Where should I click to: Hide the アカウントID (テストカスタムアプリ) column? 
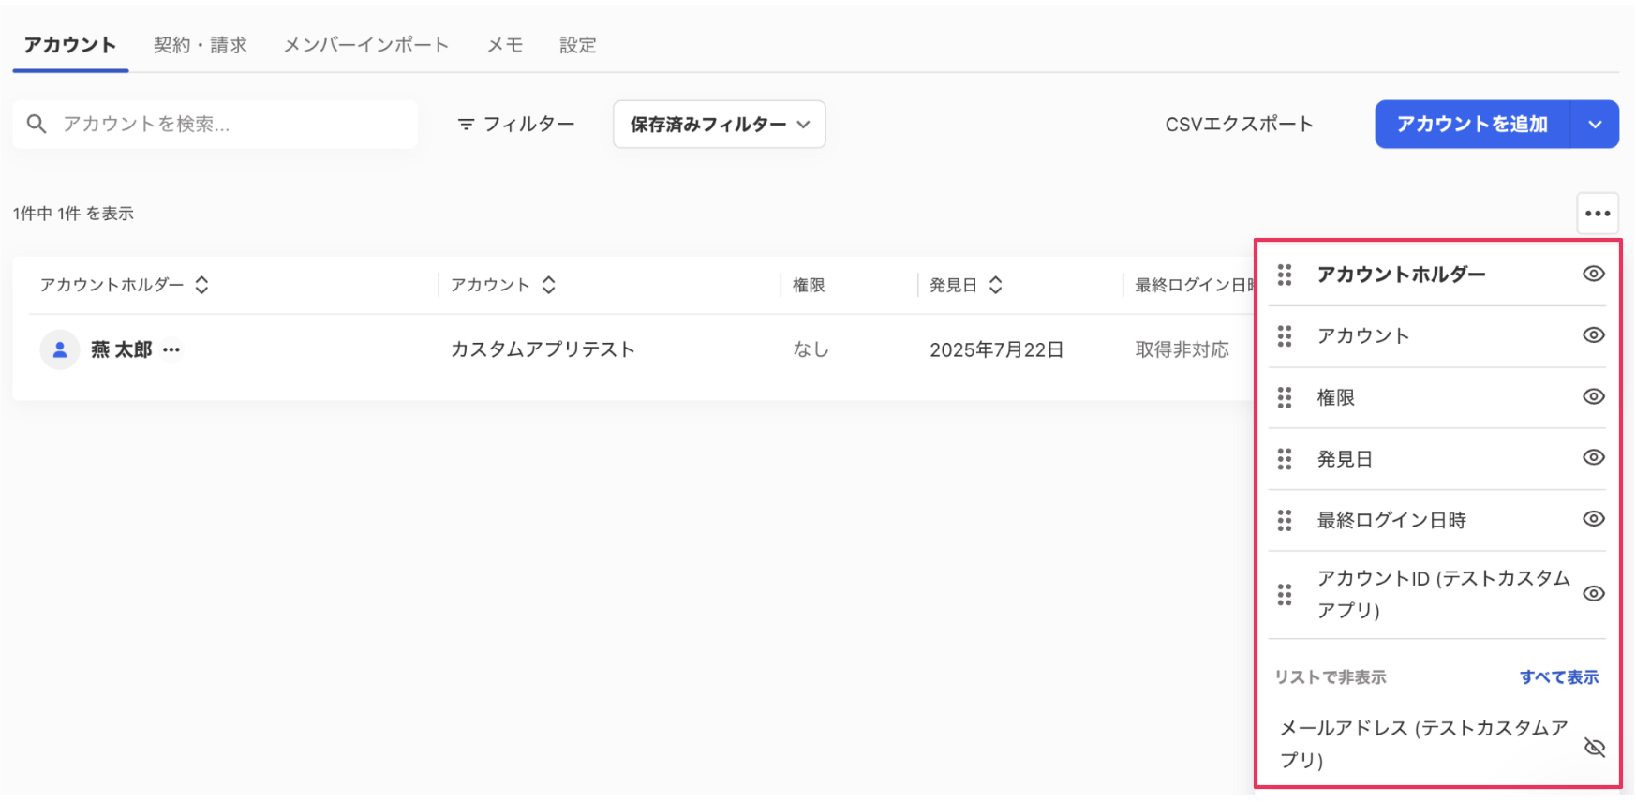1594,593
